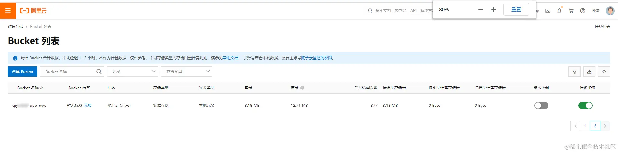This screenshot has width=618, height=152.
Task: Click the 低频型计费存储量 column header
Action: pos(444,88)
